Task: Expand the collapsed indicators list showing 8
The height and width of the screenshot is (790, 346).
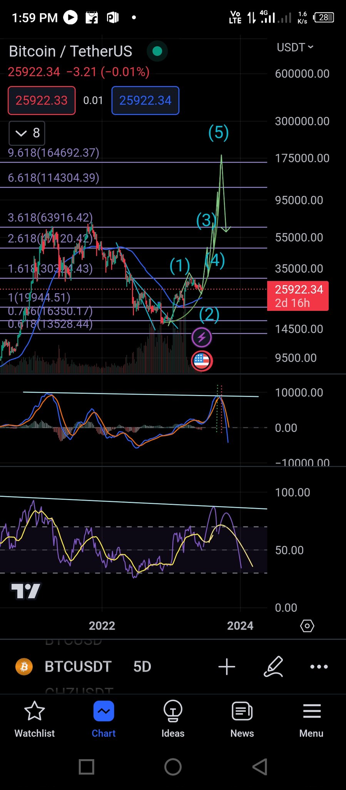Action: 27,133
